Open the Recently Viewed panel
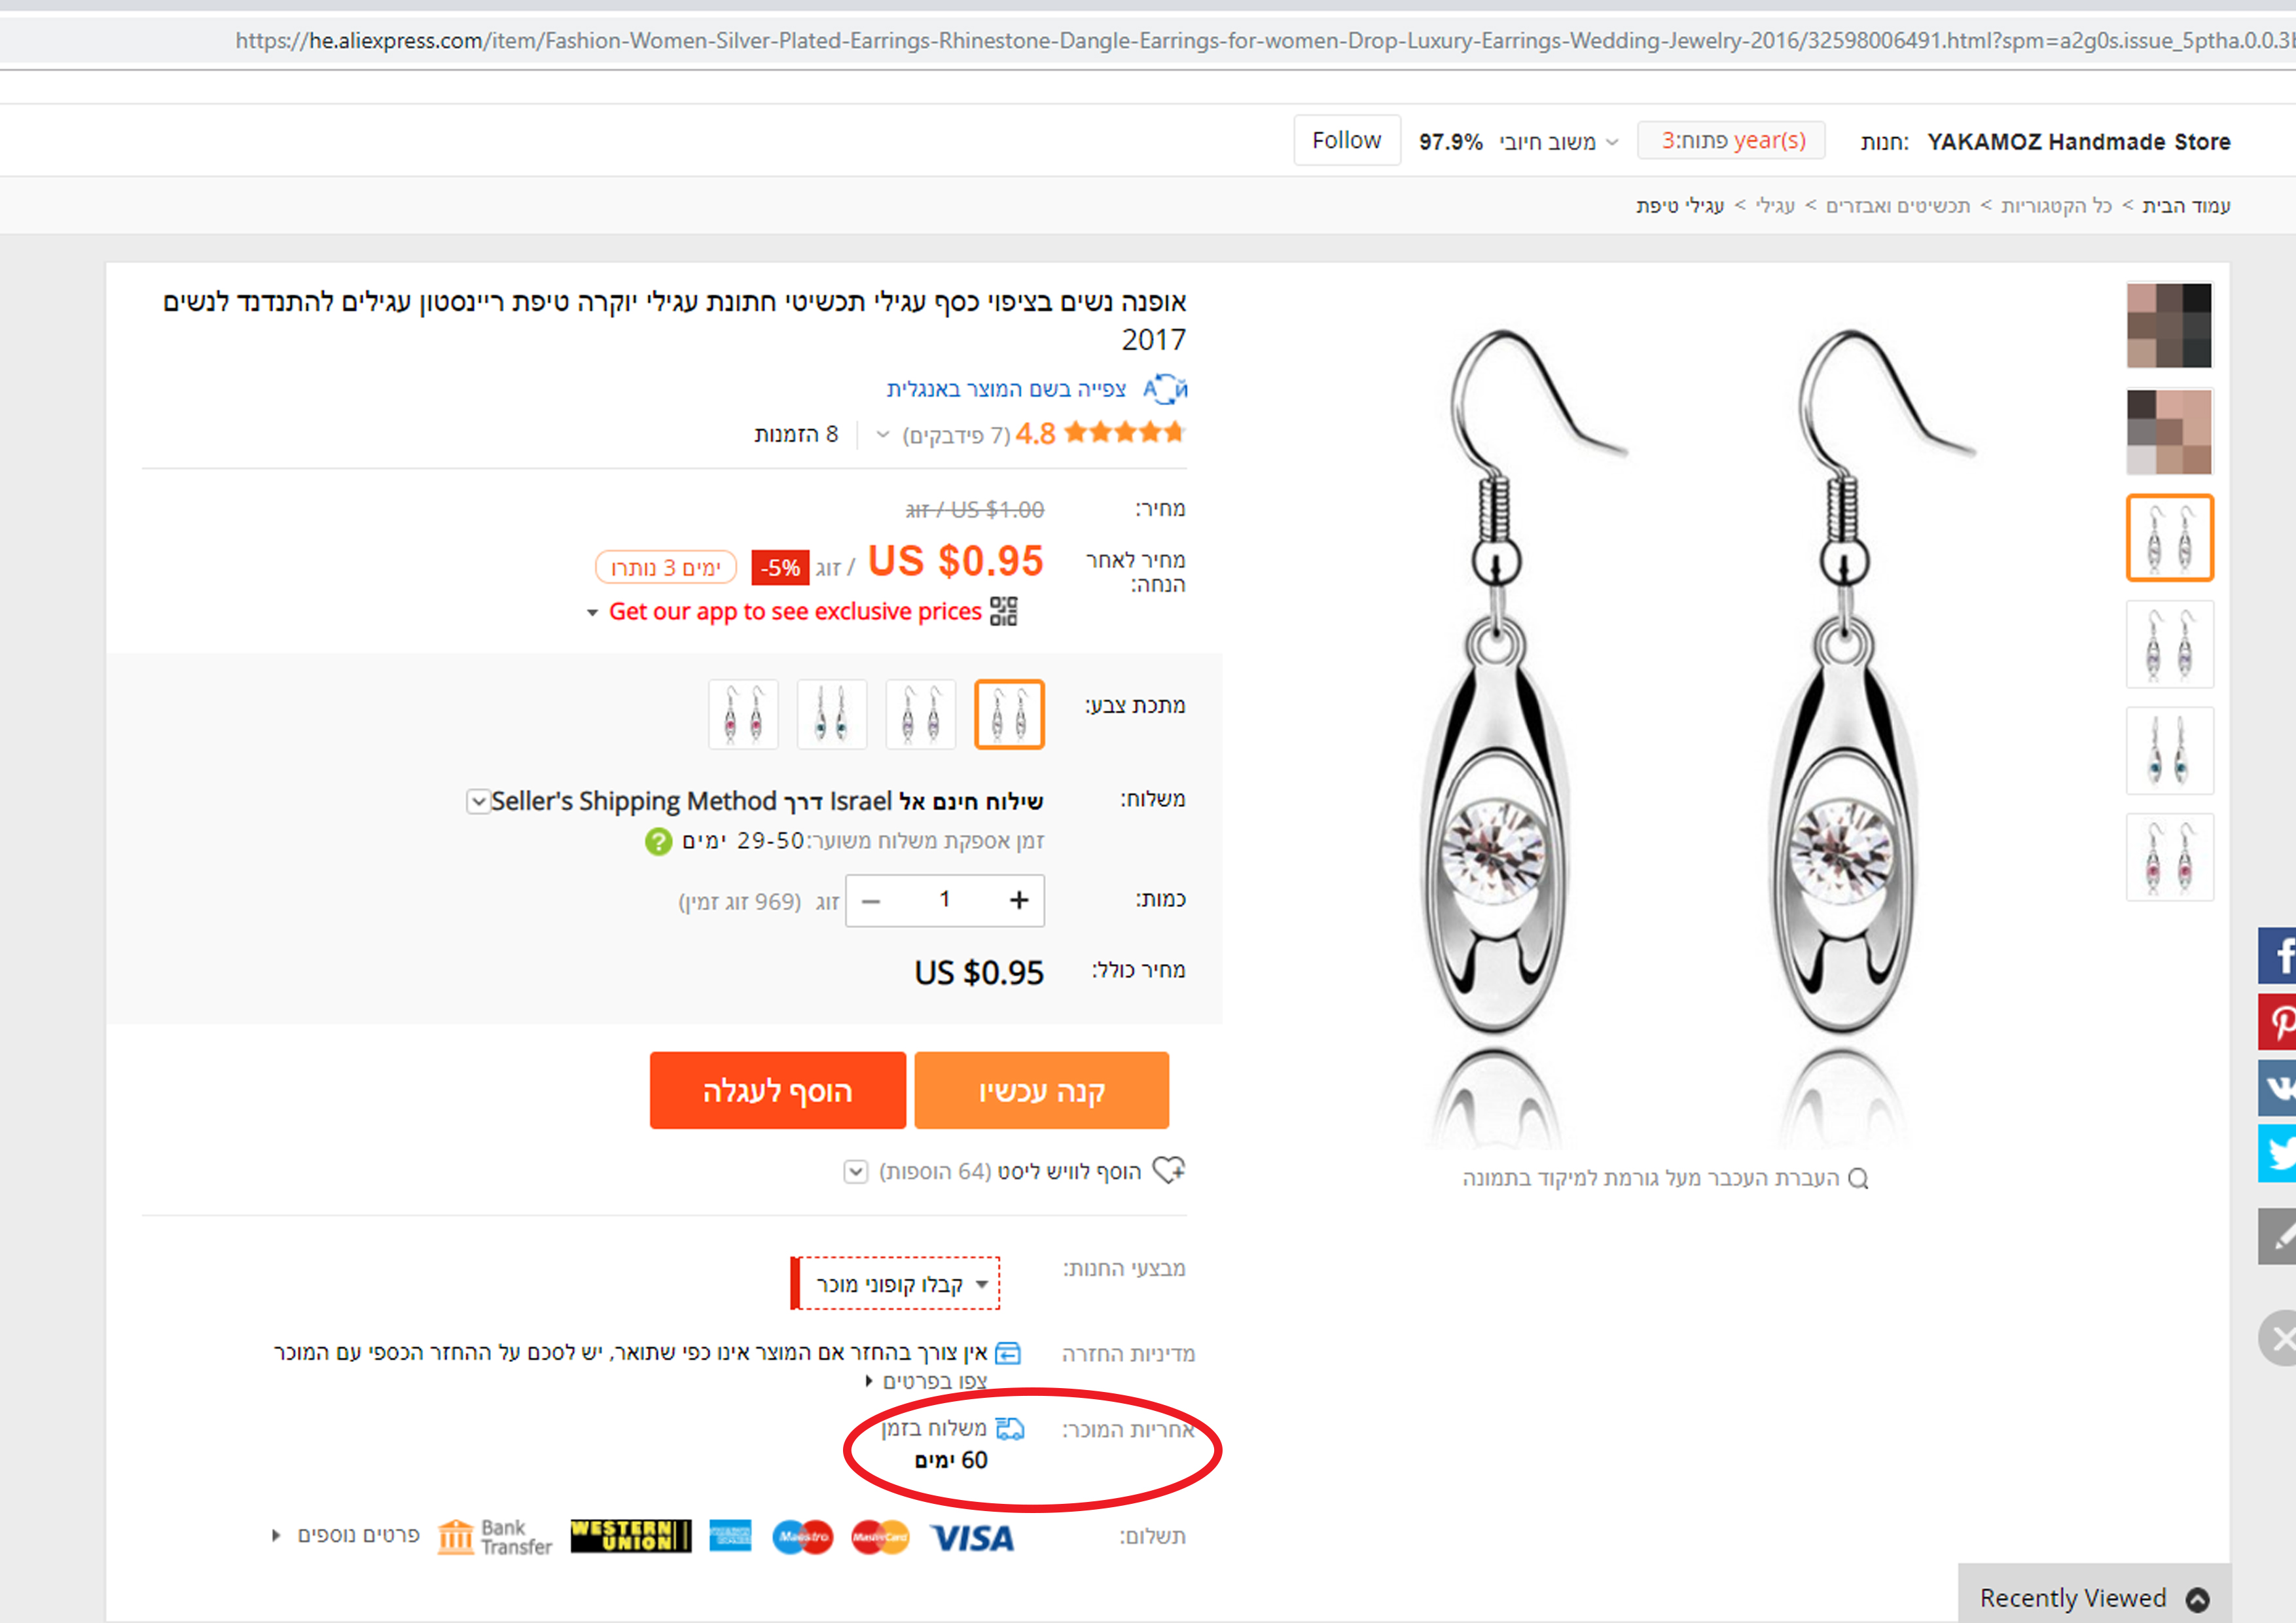The image size is (2296, 1623). (x=2093, y=1598)
